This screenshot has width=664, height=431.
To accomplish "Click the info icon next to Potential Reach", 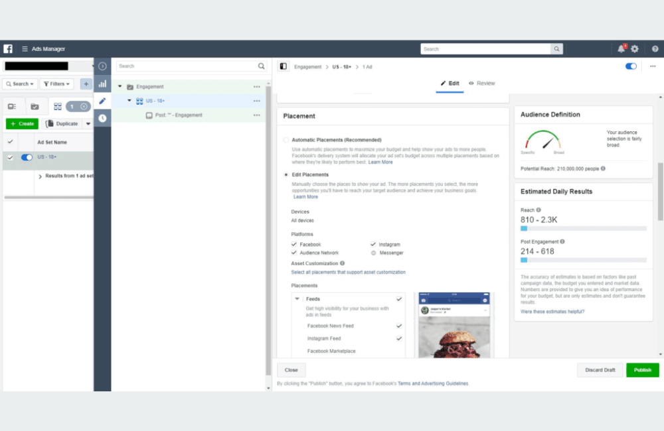I will click(x=603, y=168).
